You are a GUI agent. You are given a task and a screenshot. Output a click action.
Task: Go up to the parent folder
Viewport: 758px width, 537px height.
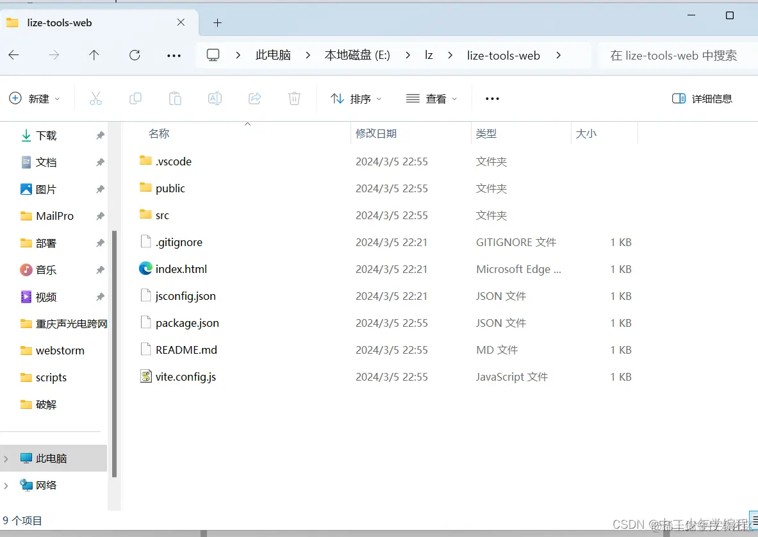tap(94, 55)
